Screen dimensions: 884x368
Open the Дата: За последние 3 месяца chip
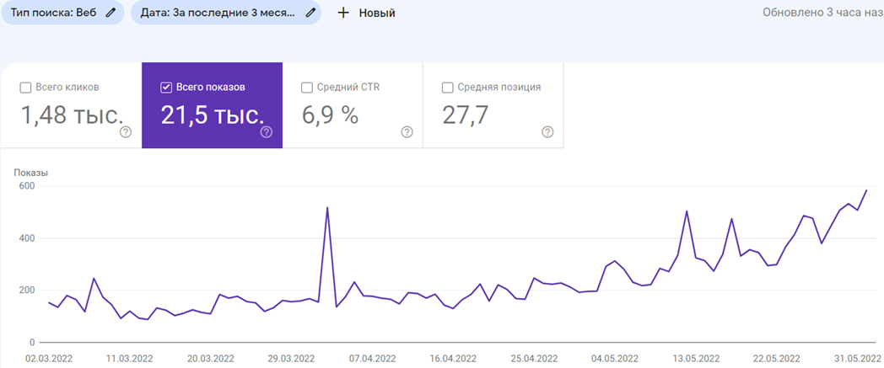click(226, 13)
